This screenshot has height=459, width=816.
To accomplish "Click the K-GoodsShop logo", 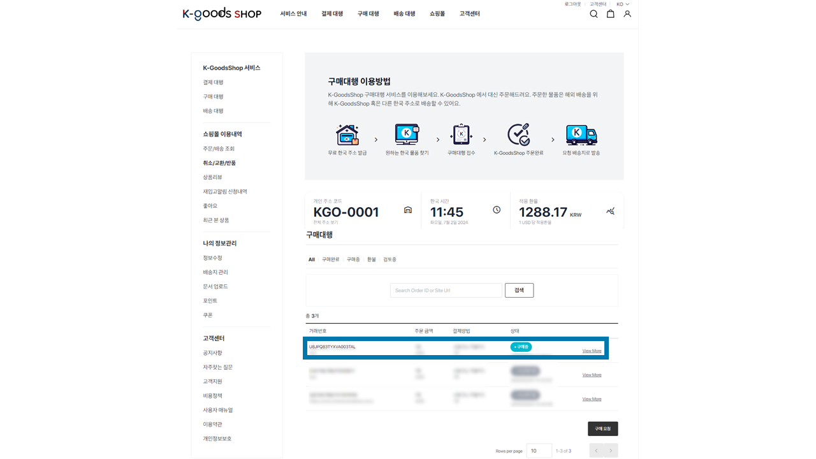I will point(222,14).
